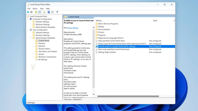Click Programs folder icon in list
Viewport: 198px width, 111px height.
point(97,35)
